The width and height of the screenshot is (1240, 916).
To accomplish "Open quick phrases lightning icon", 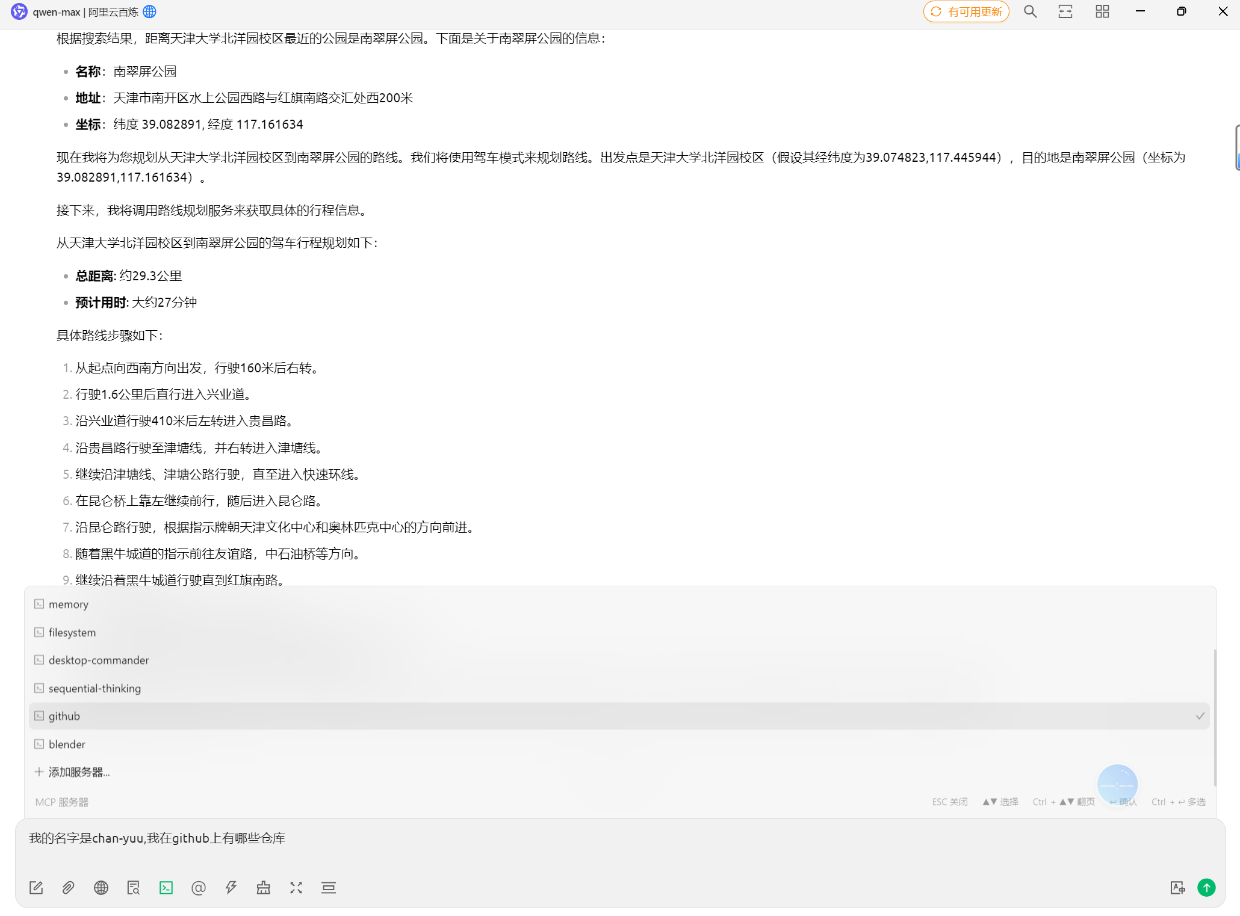I will pos(231,888).
